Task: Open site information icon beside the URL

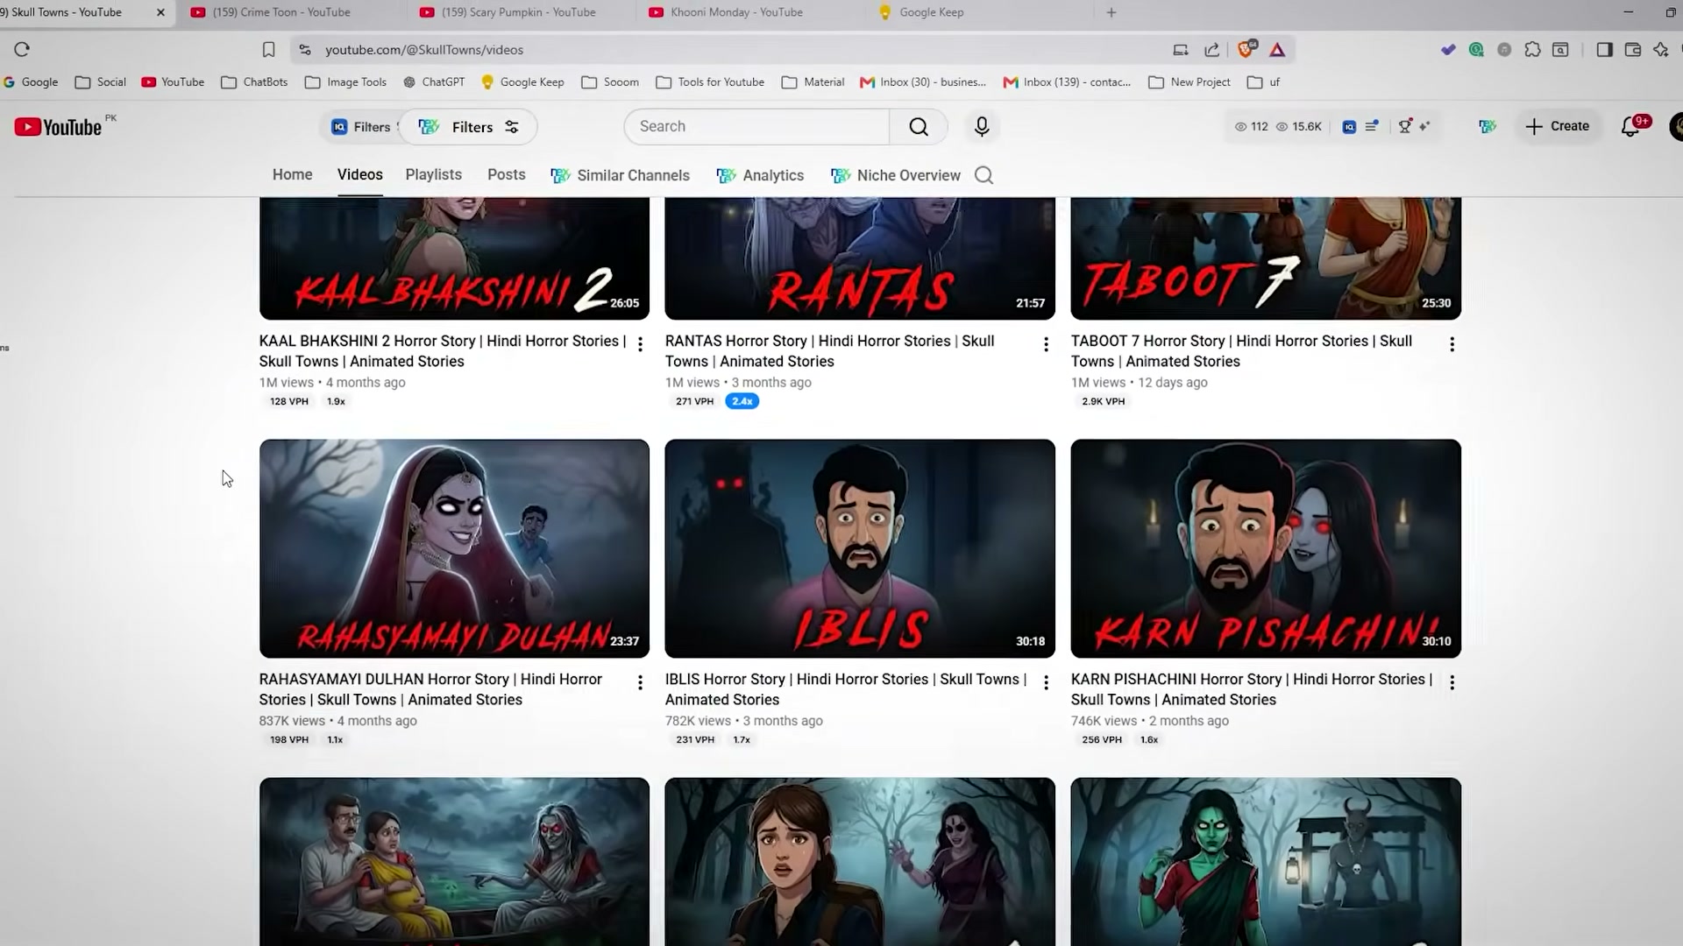Action: (305, 50)
